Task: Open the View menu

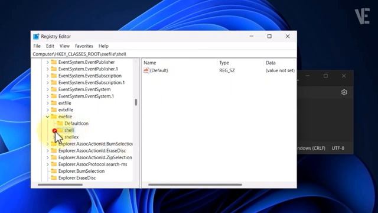Action: (64, 46)
